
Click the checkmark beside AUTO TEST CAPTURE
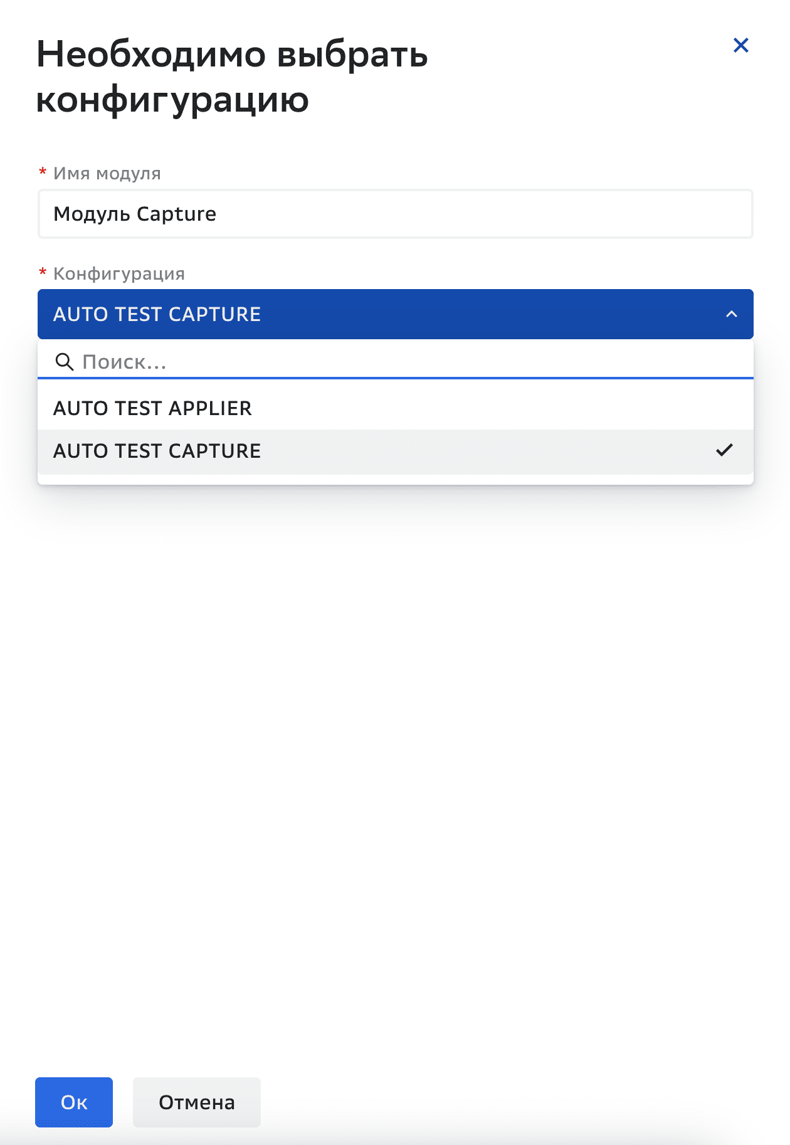[724, 450]
